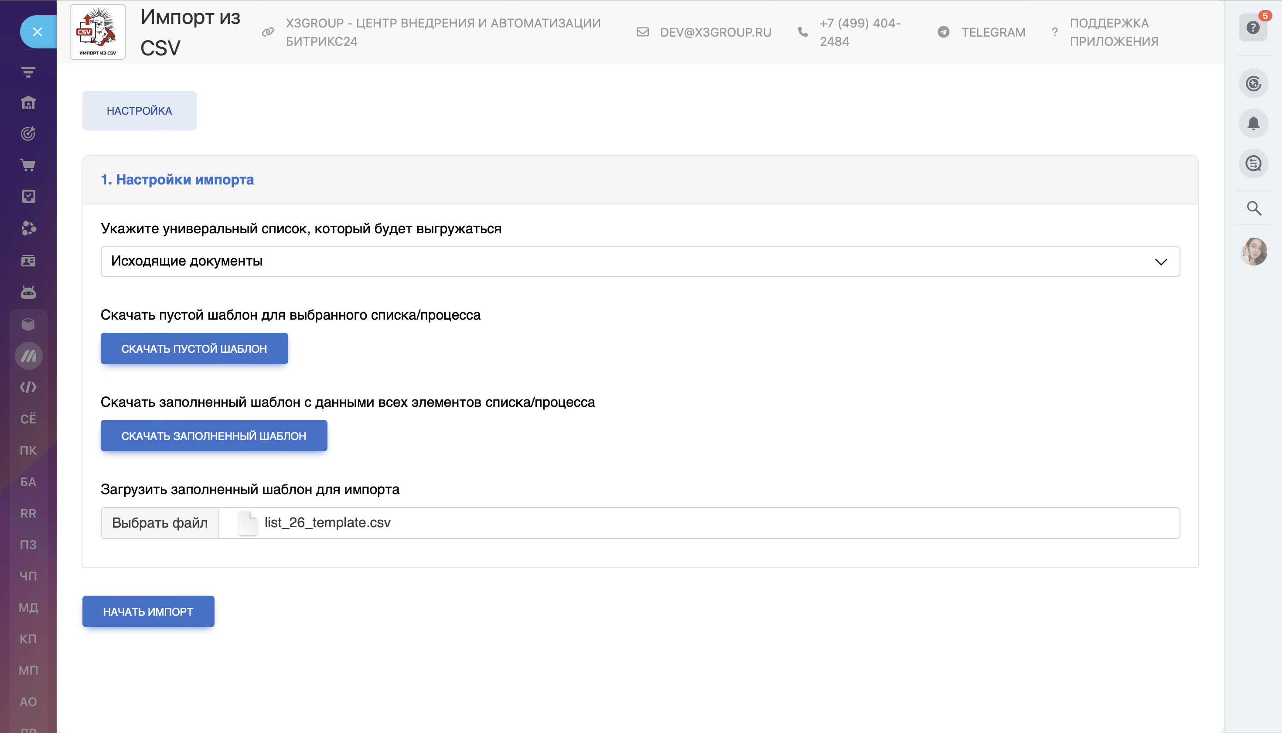
Task: Open the tasks checkmark sidebar icon
Action: tap(28, 196)
